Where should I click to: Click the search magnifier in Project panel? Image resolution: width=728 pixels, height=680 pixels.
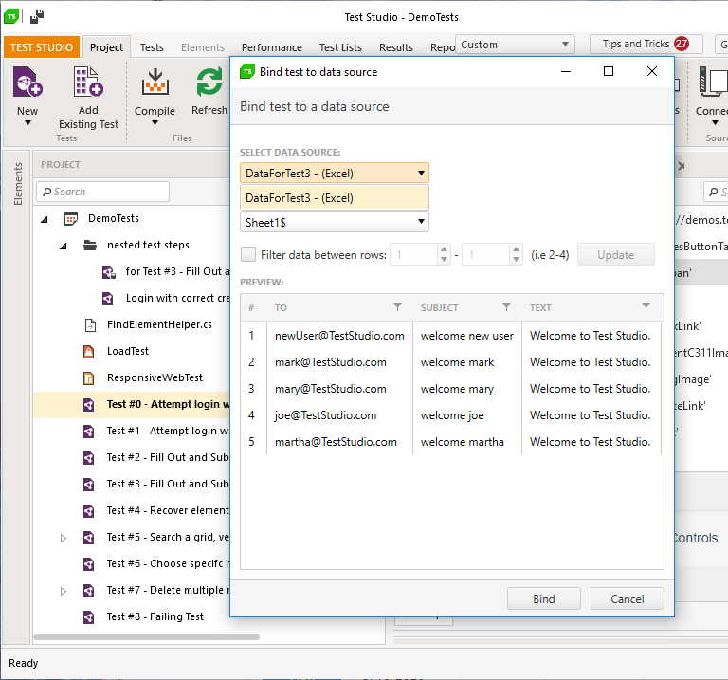point(46,192)
